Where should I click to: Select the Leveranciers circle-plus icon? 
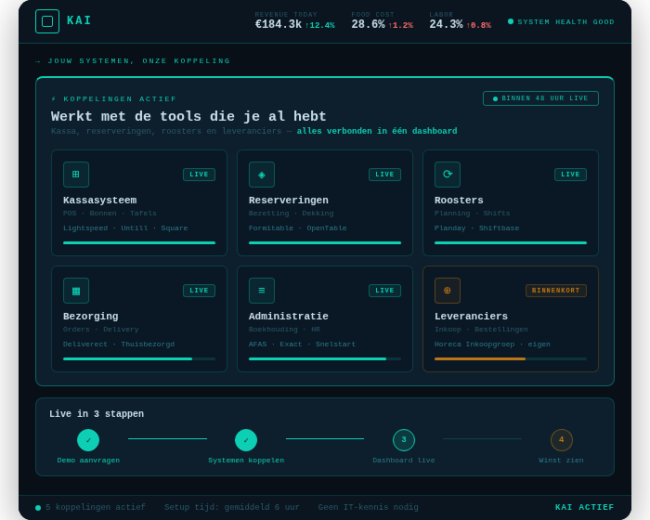point(448,291)
